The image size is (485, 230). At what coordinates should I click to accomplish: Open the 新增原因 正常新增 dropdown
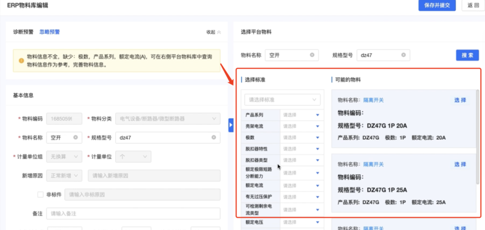pos(64,176)
